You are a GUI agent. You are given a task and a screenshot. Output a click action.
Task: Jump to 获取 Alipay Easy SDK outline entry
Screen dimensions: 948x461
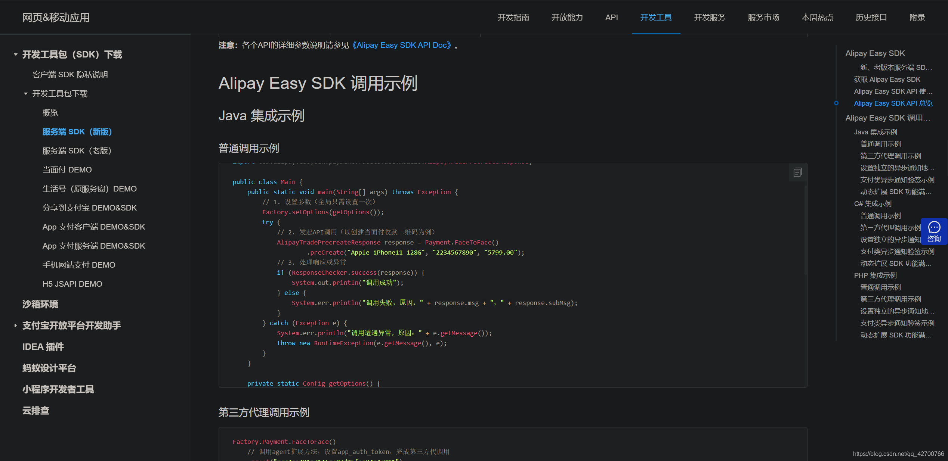coord(887,80)
